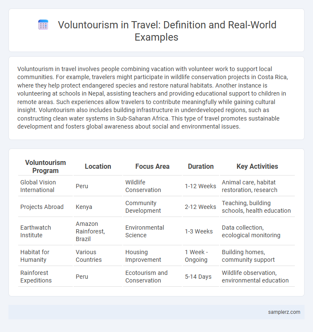Viewport: 313px width, 332px height.
Task: Click Animal care, habitat restoration, research cell
Action: click(257, 186)
